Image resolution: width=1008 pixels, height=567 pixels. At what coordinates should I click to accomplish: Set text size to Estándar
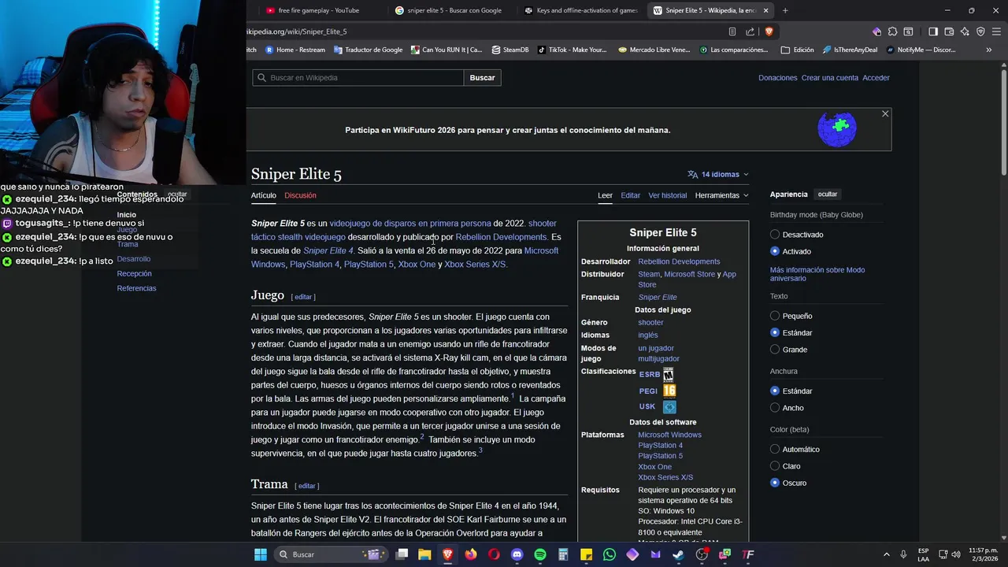[775, 332]
